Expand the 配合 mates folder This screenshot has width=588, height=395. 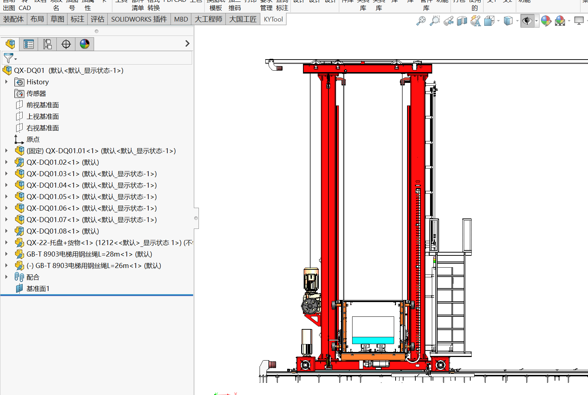pos(6,277)
